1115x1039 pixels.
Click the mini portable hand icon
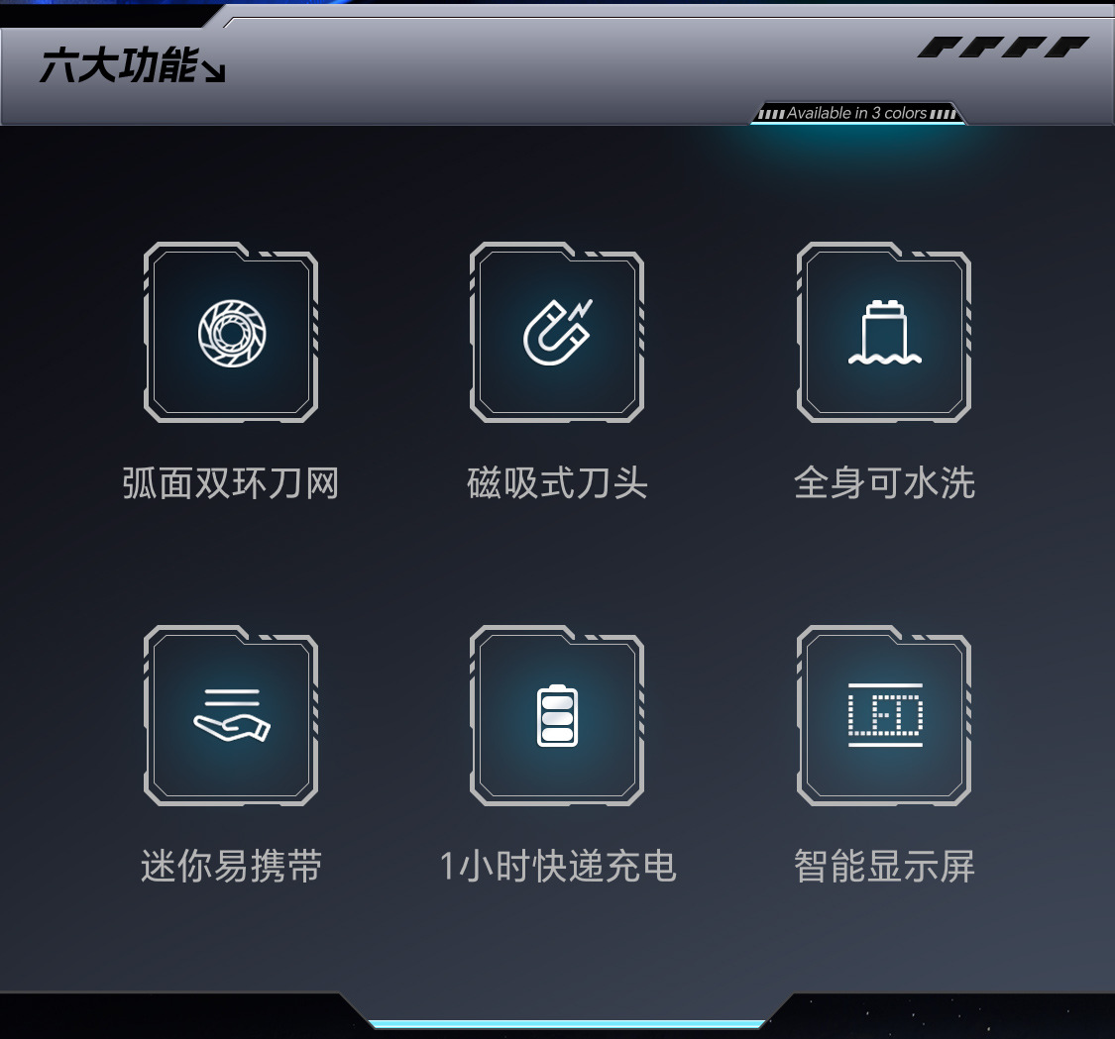tap(232, 714)
